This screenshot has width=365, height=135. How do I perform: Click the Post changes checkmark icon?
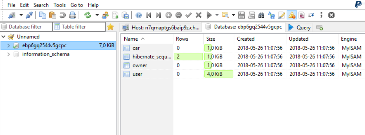(189, 15)
